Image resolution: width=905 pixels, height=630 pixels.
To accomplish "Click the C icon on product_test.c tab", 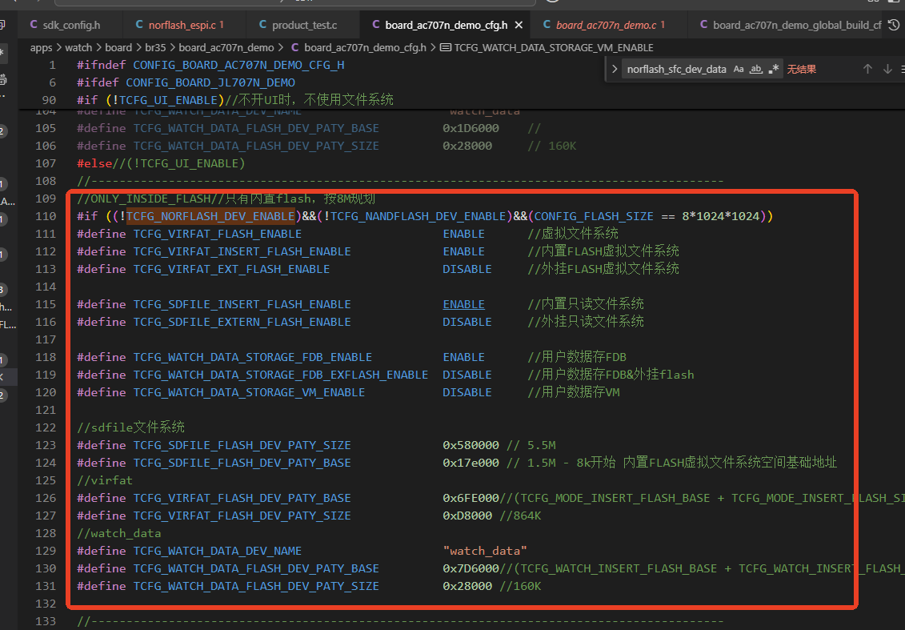I will (x=262, y=25).
